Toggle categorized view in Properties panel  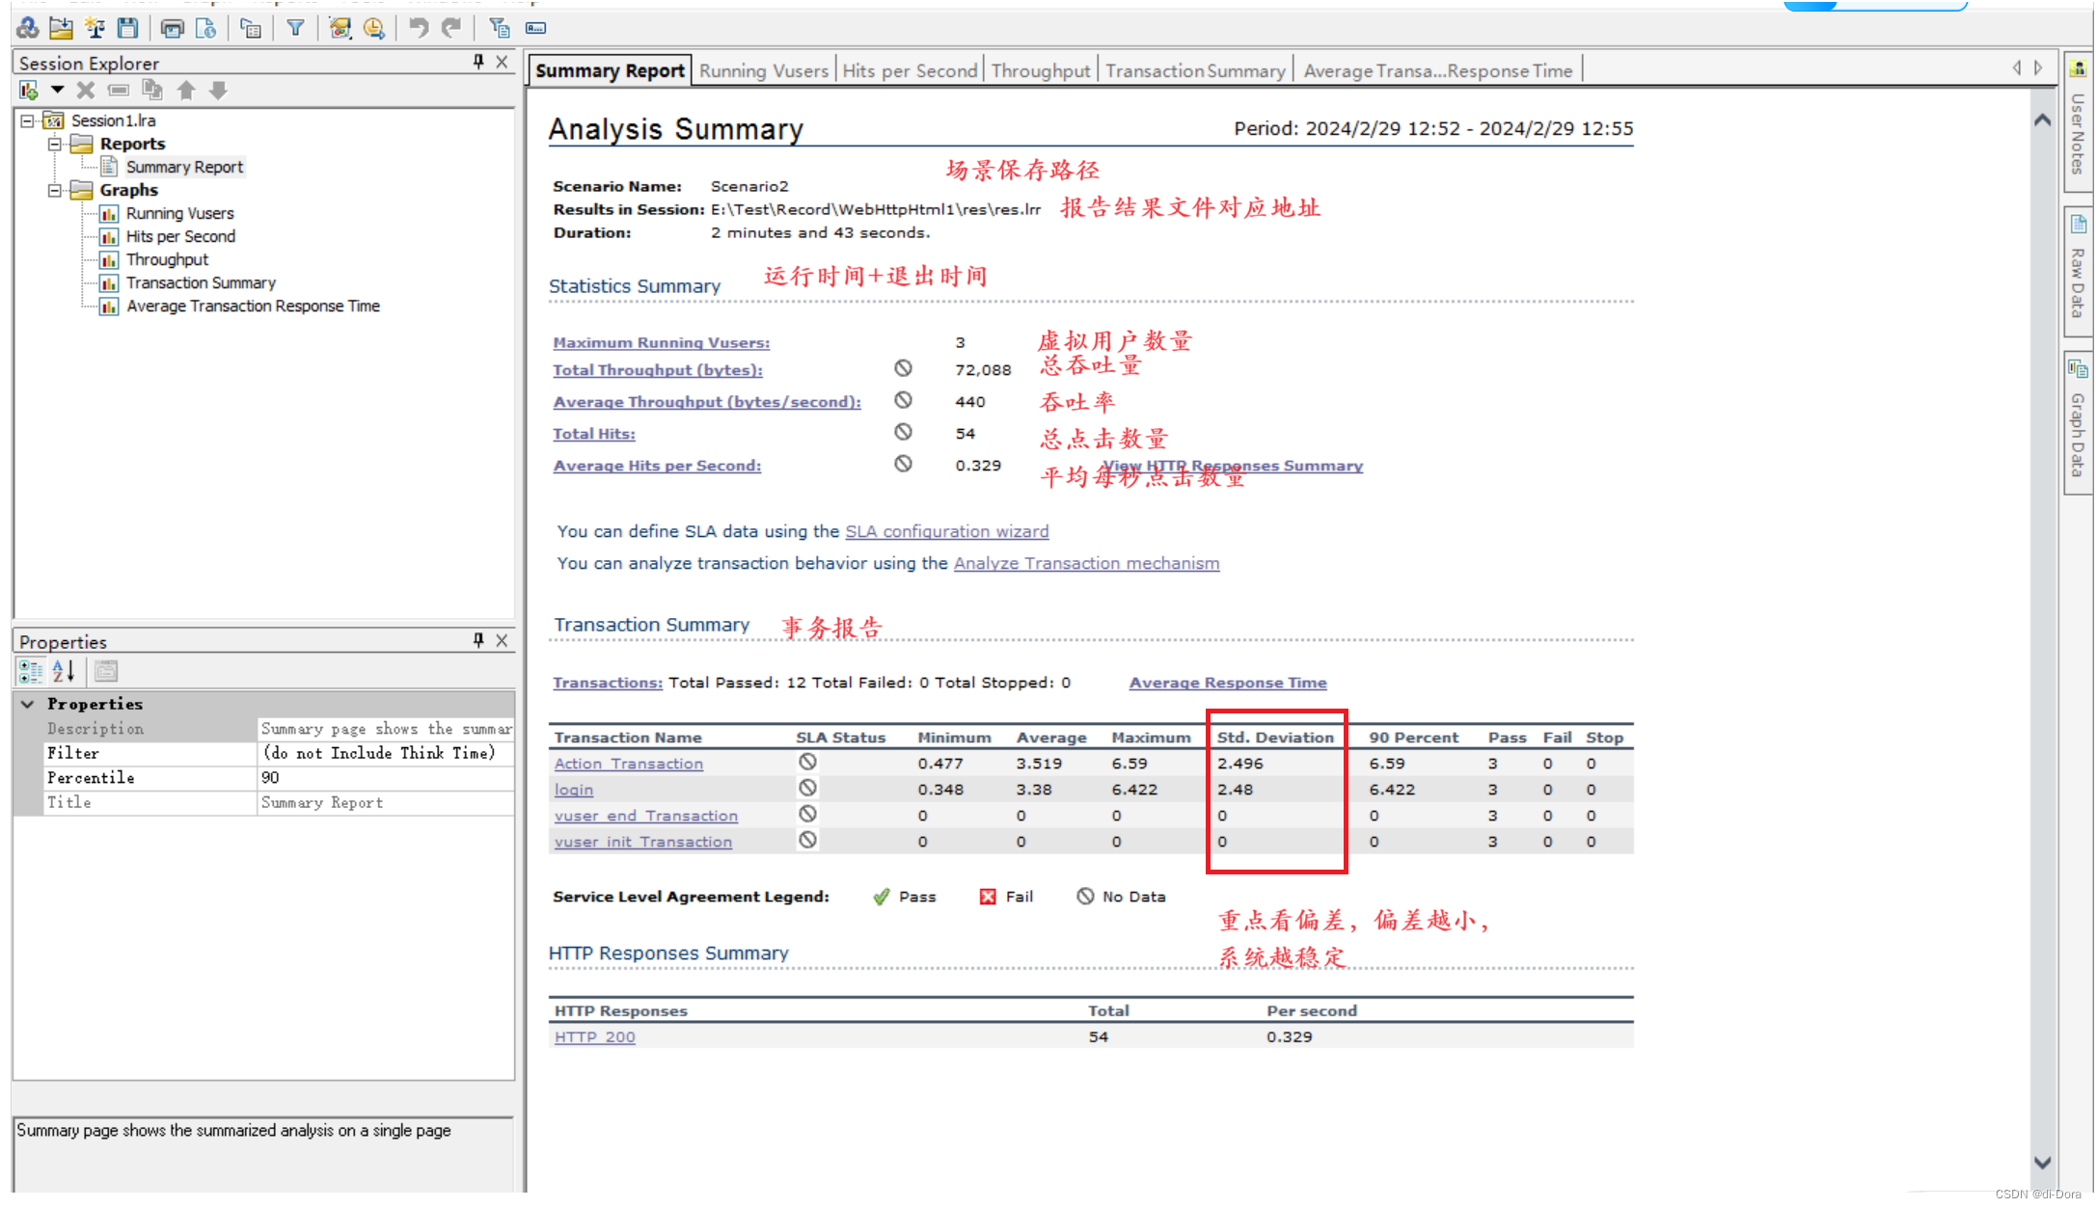pos(31,671)
